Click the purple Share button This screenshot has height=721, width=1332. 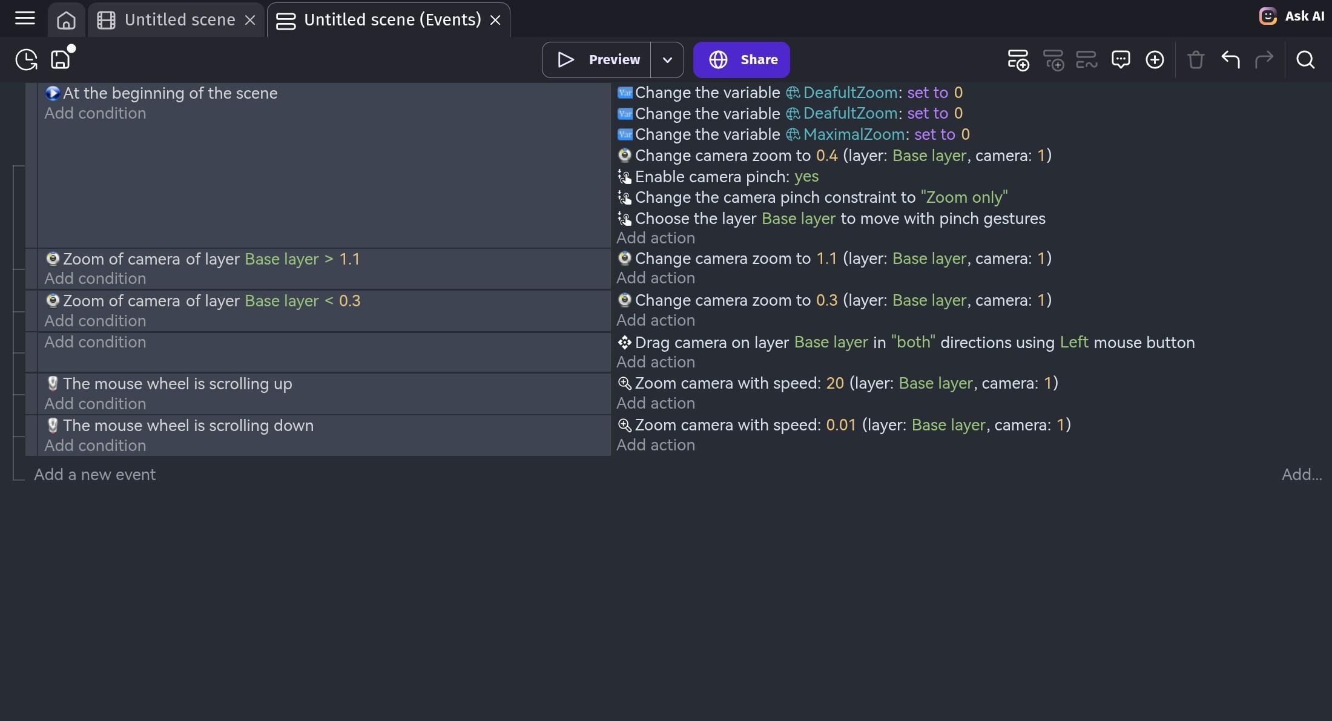click(741, 59)
